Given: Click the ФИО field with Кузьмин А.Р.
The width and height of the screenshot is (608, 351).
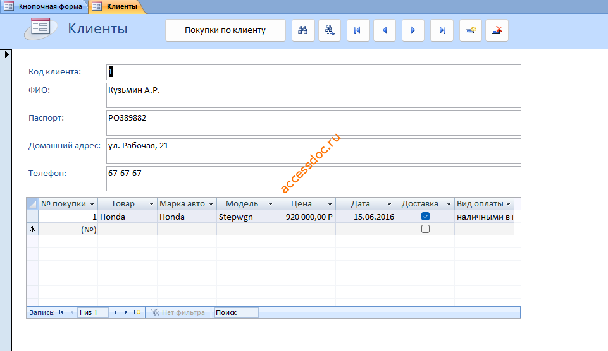Looking at the screenshot, I should [314, 95].
